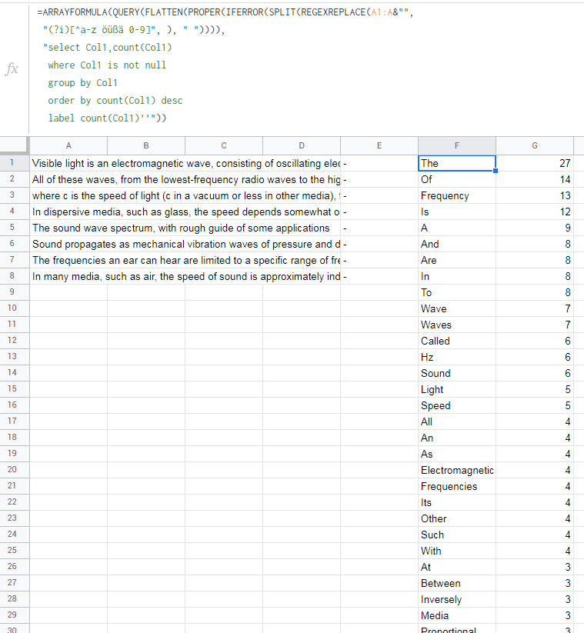The height and width of the screenshot is (633, 584).
Task: Click count value 14 in column G
Action: (x=535, y=179)
